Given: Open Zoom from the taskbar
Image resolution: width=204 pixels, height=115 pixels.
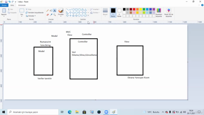Looking at the screenshot, I should [x=106, y=112].
